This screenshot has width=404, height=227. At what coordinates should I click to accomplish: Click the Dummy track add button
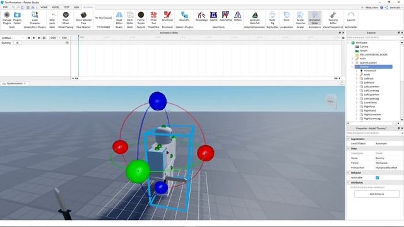(x=68, y=43)
